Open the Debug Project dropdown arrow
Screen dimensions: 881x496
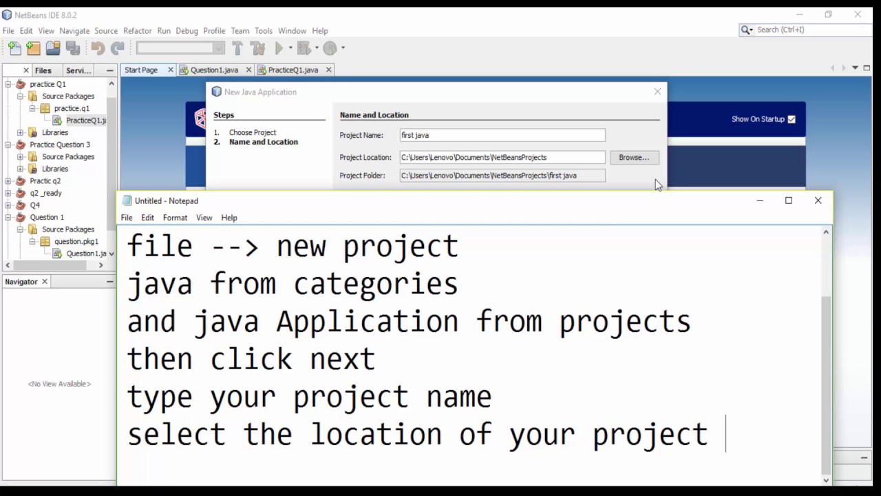(x=317, y=48)
